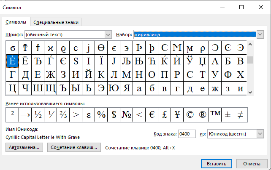Select the yen ¥ symbol
Image resolution: width=271 pixels, height=170 pixels.
[x=177, y=115]
